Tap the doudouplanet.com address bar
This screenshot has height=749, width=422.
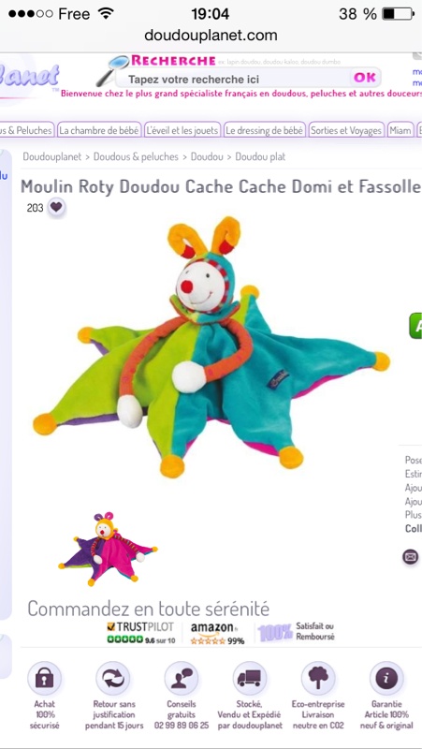tap(211, 36)
